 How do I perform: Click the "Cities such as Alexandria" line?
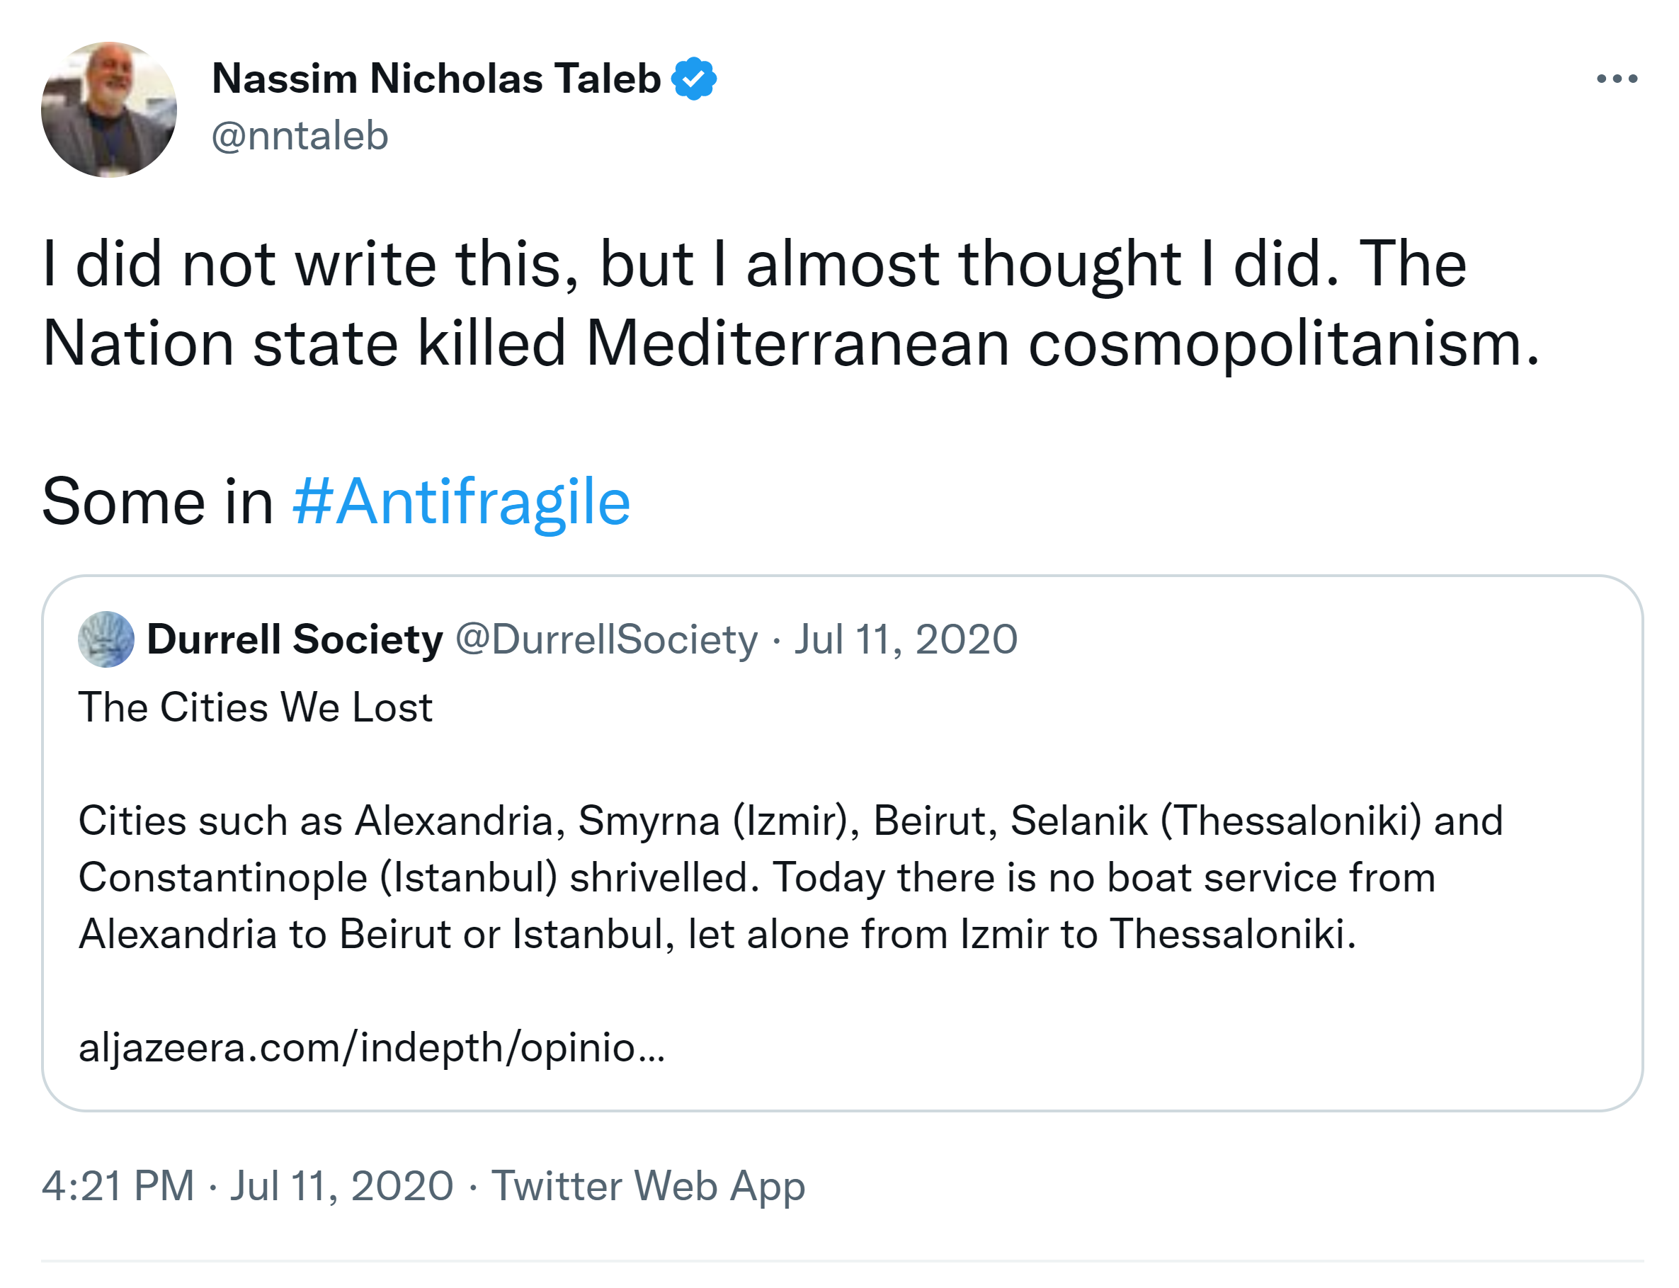tap(790, 819)
